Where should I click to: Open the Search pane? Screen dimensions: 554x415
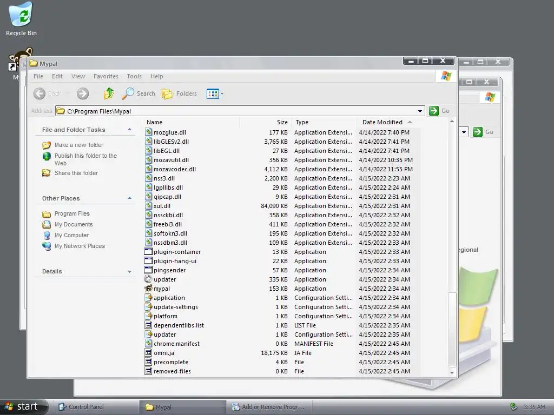pos(138,93)
